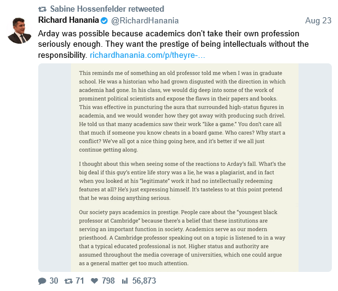Open tweet analytics bar chart icon
This screenshot has width=338, height=291.
click(x=125, y=281)
